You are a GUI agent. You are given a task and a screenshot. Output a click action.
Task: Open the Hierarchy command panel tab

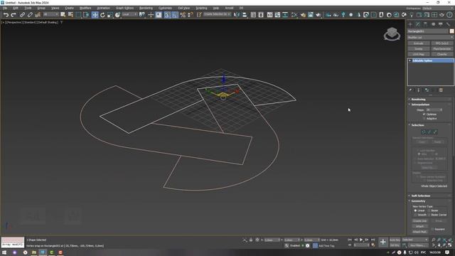[425, 24]
